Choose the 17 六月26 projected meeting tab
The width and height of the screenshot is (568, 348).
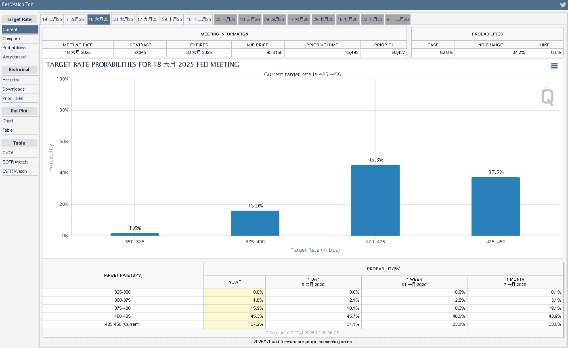(299, 19)
